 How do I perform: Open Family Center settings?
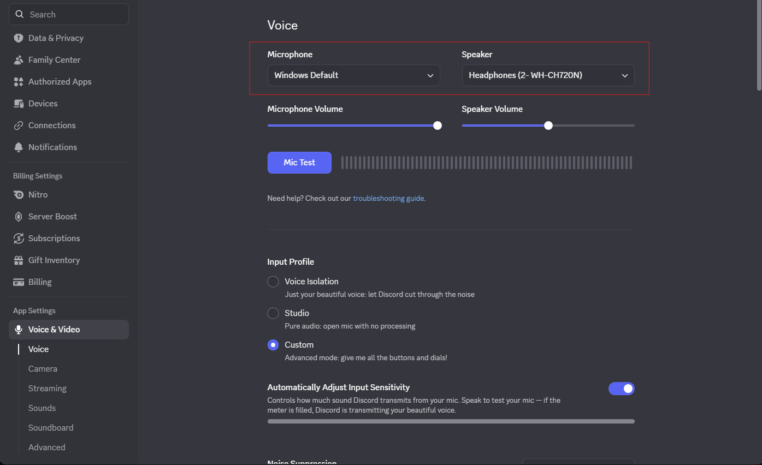coord(69,60)
